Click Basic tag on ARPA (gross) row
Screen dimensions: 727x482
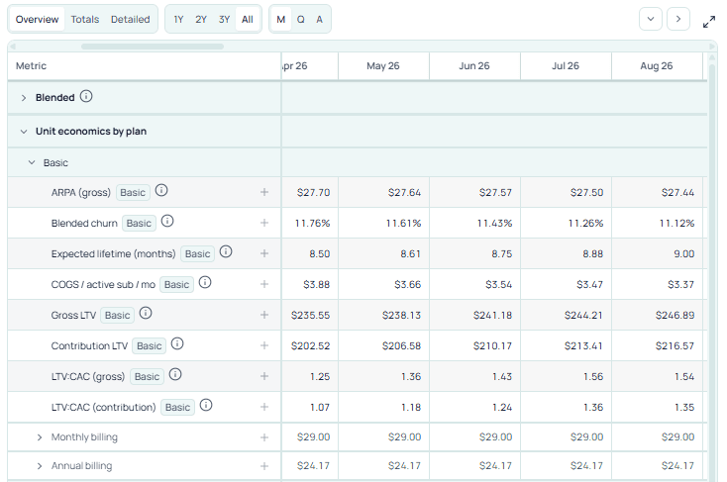pyautogui.click(x=133, y=192)
